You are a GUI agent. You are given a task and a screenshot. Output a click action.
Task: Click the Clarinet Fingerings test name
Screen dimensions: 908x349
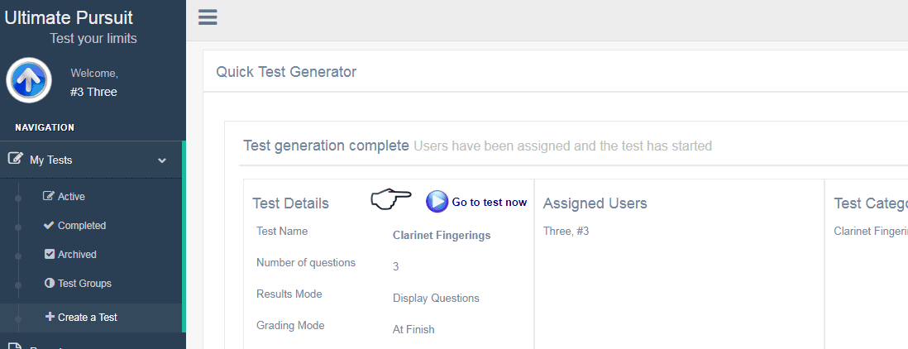pyautogui.click(x=442, y=235)
